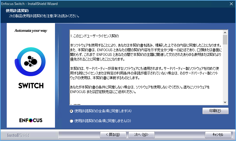
Task: Click the license scrollbar down arrow
Action: coord(225,102)
